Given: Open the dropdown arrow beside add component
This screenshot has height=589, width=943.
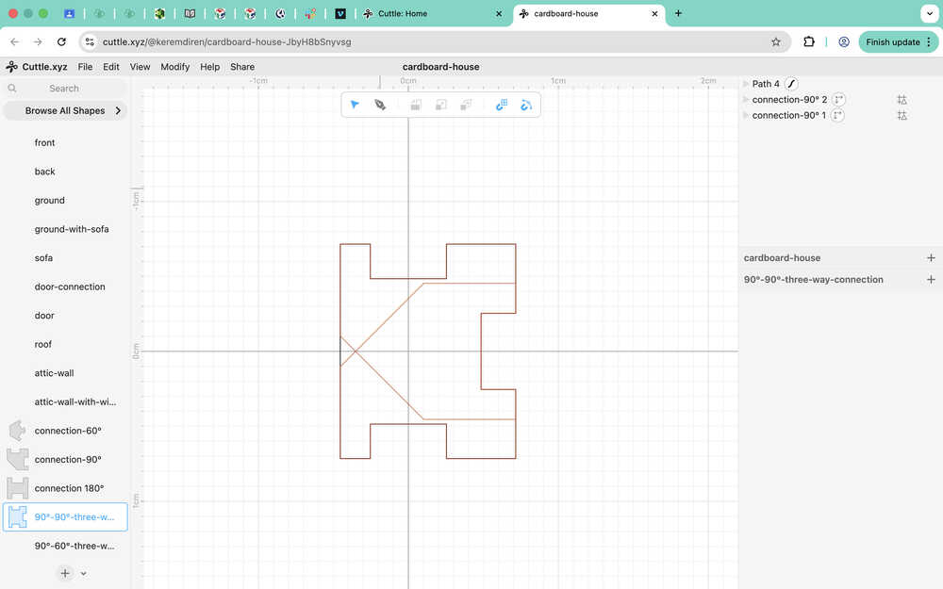Looking at the screenshot, I should 84,573.
